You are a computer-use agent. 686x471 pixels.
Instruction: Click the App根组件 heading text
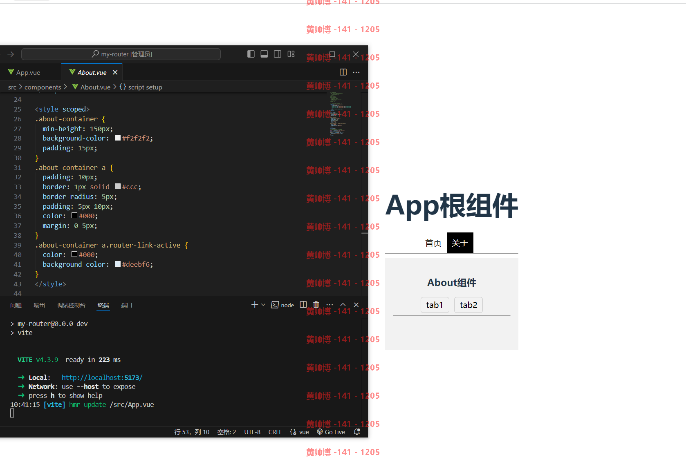pyautogui.click(x=452, y=205)
